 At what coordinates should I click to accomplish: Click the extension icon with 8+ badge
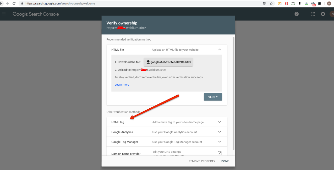(313, 4)
